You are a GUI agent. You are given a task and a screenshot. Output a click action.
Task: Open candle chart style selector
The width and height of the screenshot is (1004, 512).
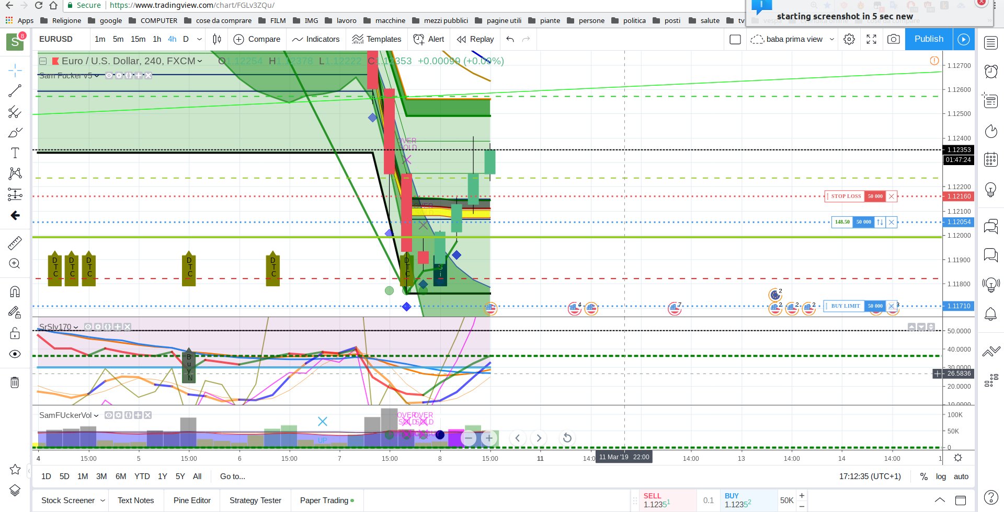tap(217, 39)
